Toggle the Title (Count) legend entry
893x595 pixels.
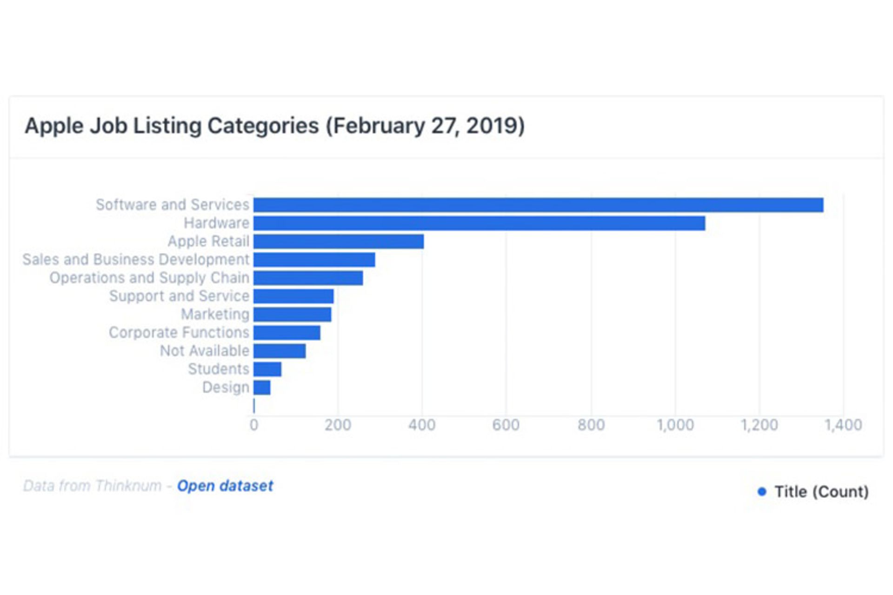813,492
